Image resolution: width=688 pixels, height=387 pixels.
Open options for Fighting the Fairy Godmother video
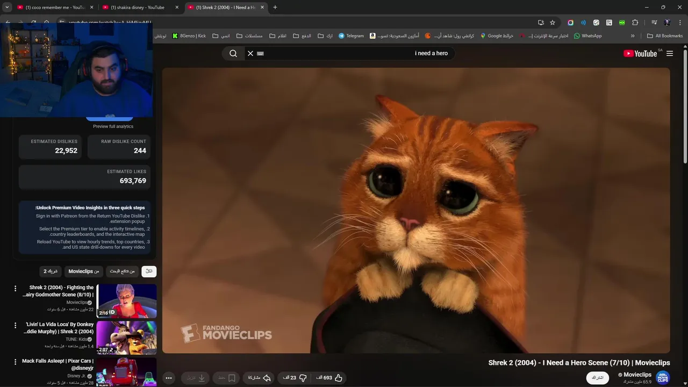coord(15,289)
